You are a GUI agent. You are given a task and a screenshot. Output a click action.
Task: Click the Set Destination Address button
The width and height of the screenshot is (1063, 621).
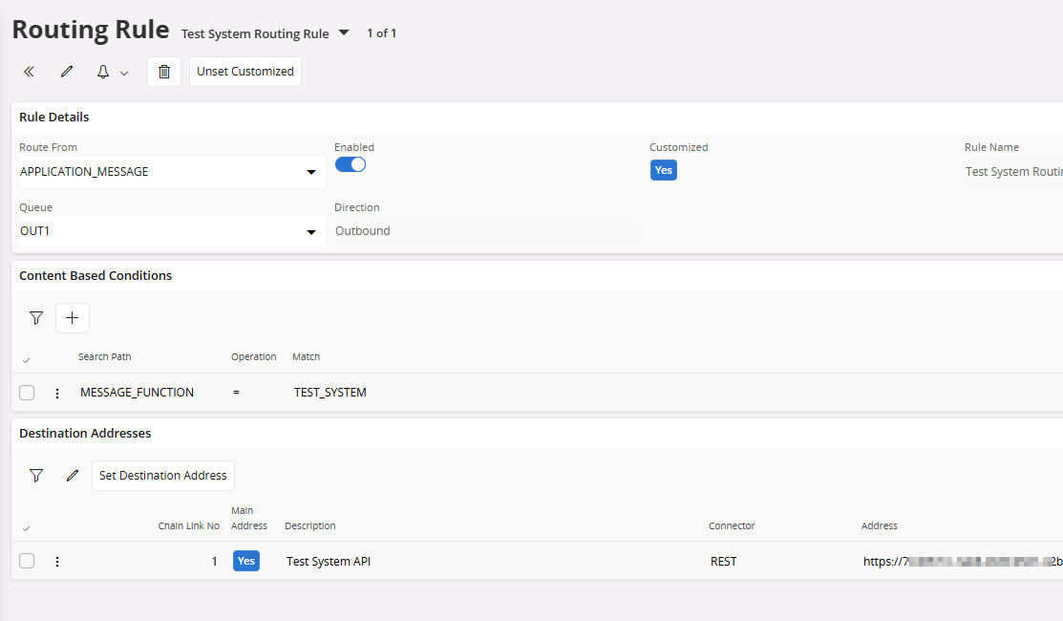(x=163, y=476)
